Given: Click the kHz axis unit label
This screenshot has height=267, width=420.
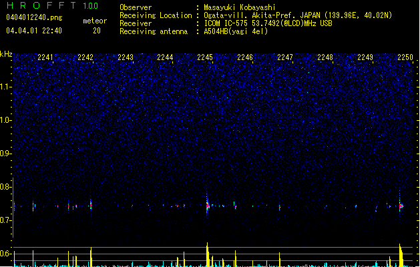Looking at the screenshot, I should click(x=6, y=54).
